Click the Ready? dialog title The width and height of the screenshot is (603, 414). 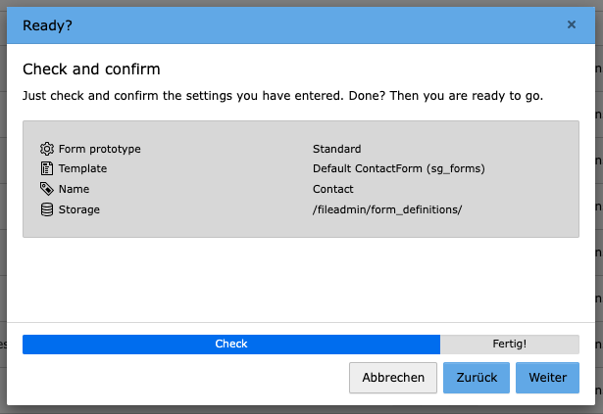coord(47,25)
